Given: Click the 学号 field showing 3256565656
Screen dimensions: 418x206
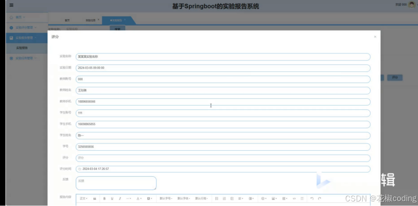Looking at the screenshot, I should (223, 147).
